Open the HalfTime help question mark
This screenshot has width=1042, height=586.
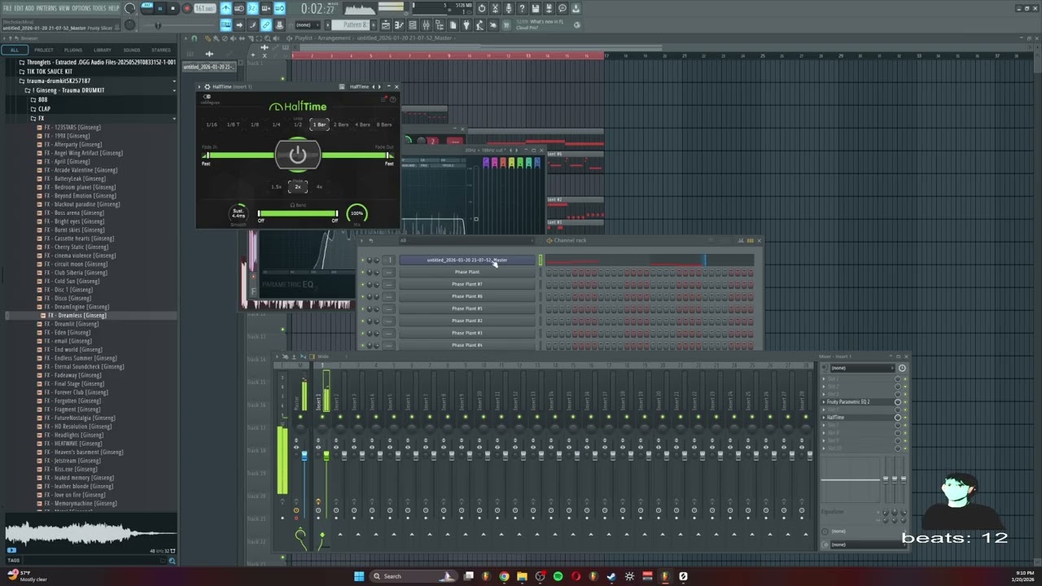tap(392, 99)
